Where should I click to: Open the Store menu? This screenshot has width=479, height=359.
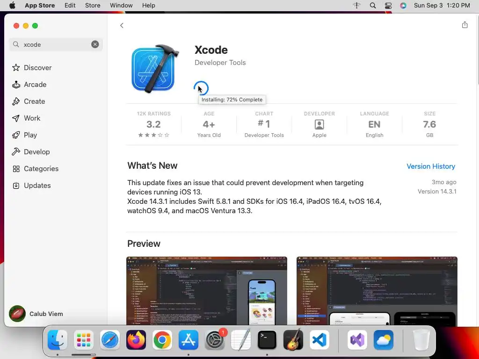point(93,6)
